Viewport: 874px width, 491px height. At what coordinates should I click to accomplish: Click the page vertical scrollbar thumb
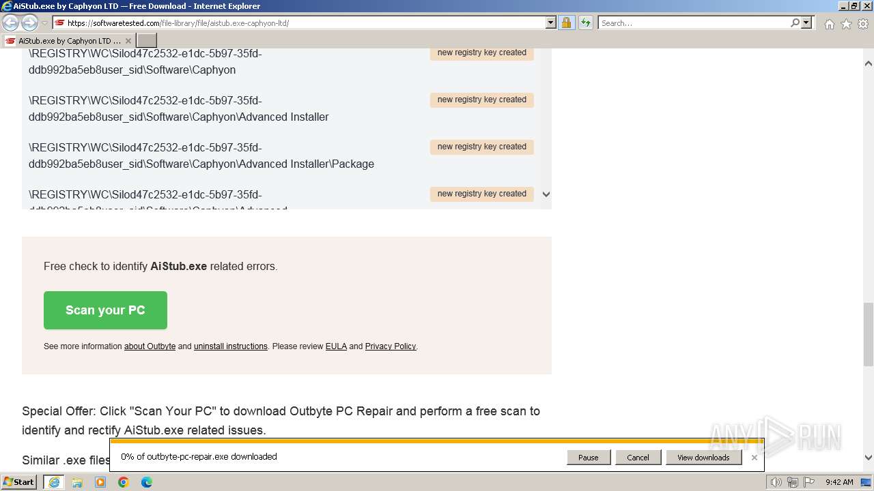click(x=869, y=334)
